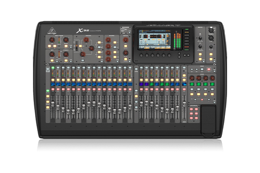Click the top talkback XLR mic connector
Viewport: 260px width, 173px height.
point(211,30)
